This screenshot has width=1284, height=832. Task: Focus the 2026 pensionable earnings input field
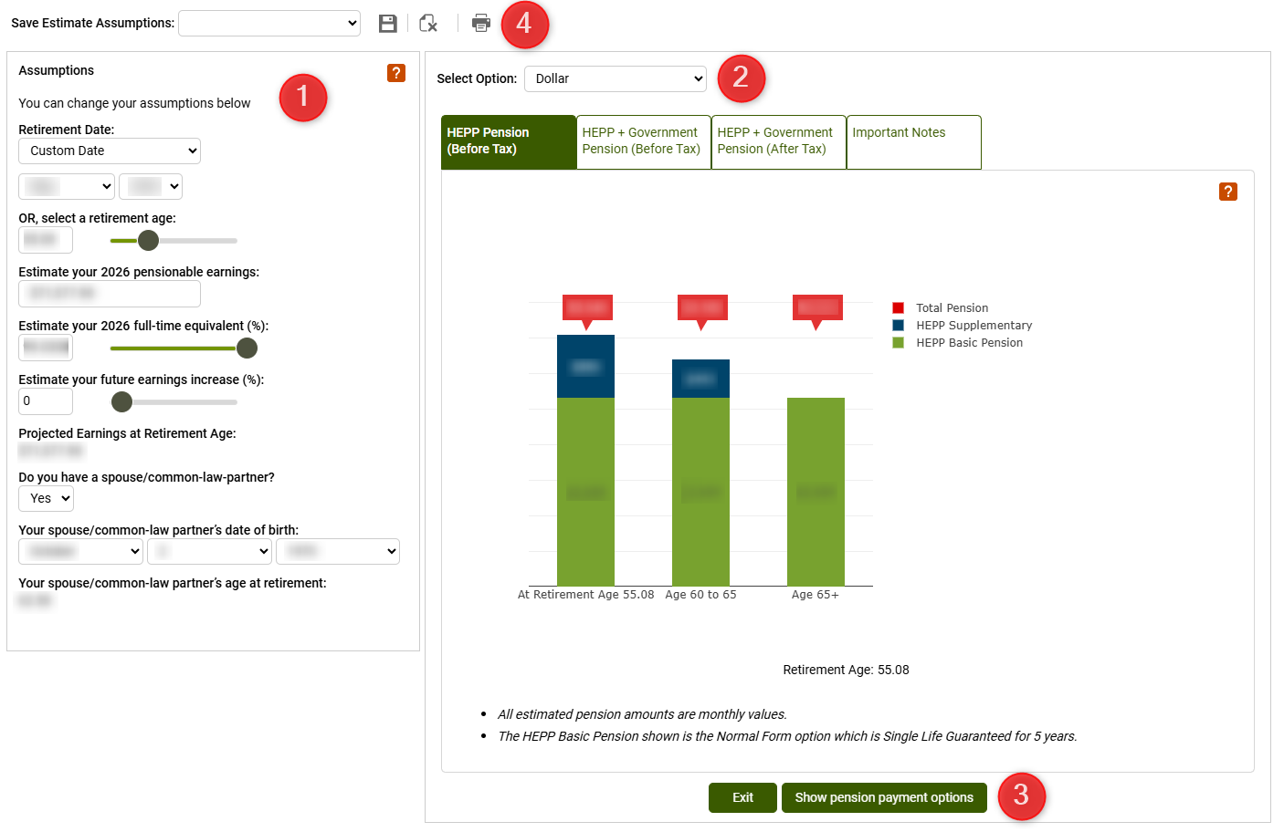coord(110,295)
